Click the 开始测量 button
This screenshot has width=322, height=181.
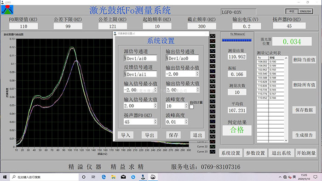tap(306, 153)
